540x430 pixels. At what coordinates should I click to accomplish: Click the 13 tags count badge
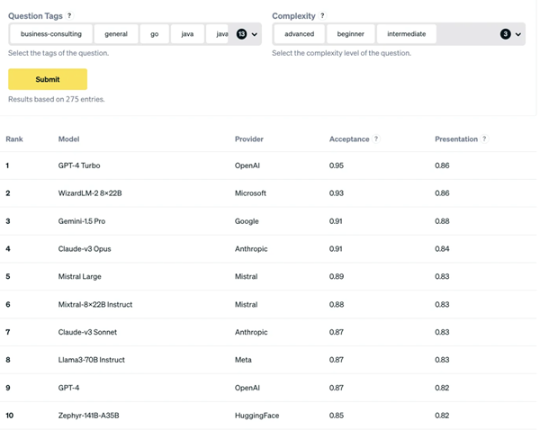[241, 34]
